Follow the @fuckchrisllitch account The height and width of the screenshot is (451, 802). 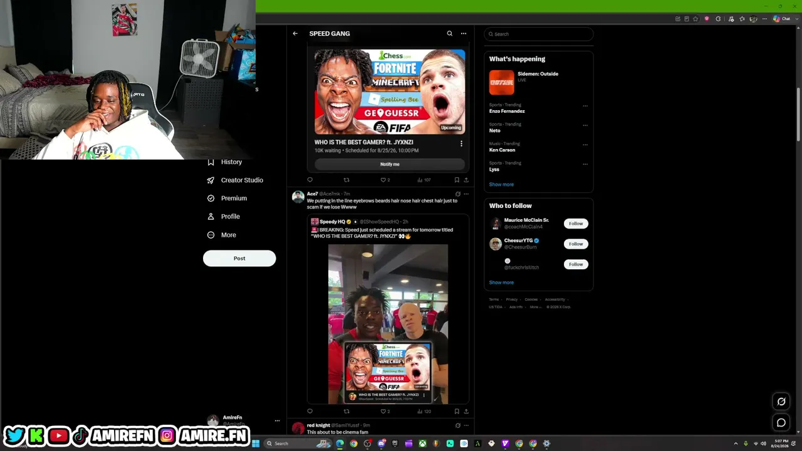576,264
